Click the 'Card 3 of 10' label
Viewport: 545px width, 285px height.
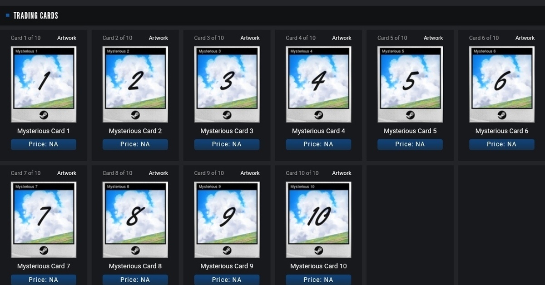pyautogui.click(x=209, y=38)
